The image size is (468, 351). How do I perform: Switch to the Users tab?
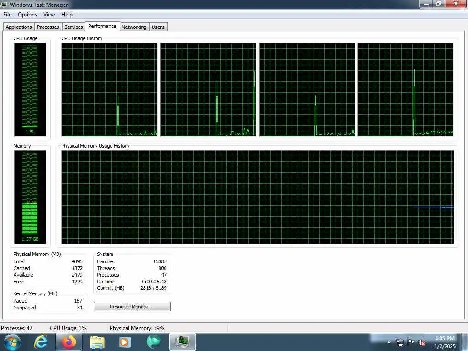coord(158,27)
